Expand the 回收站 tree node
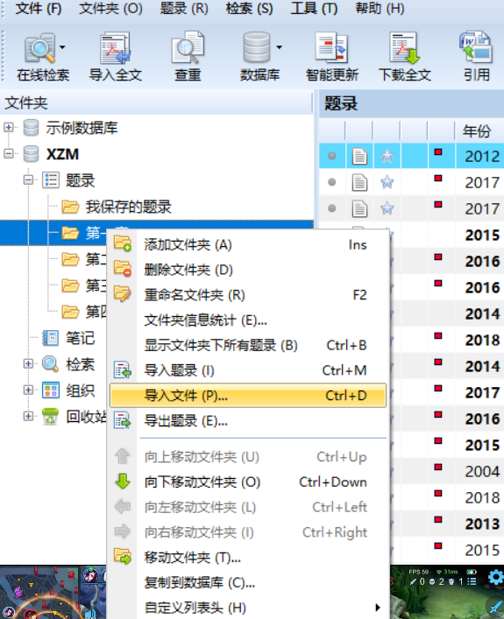 point(28,416)
